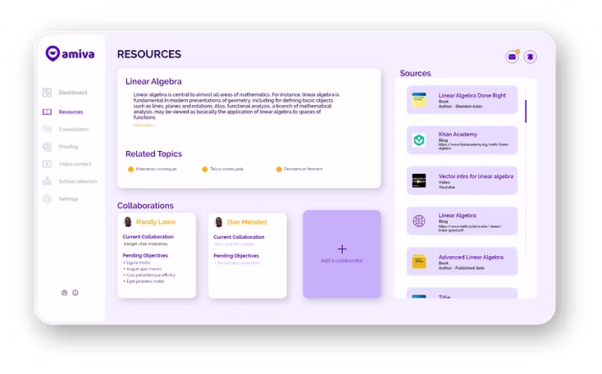
Task: Click the Randy Lawo name
Action: (x=156, y=222)
